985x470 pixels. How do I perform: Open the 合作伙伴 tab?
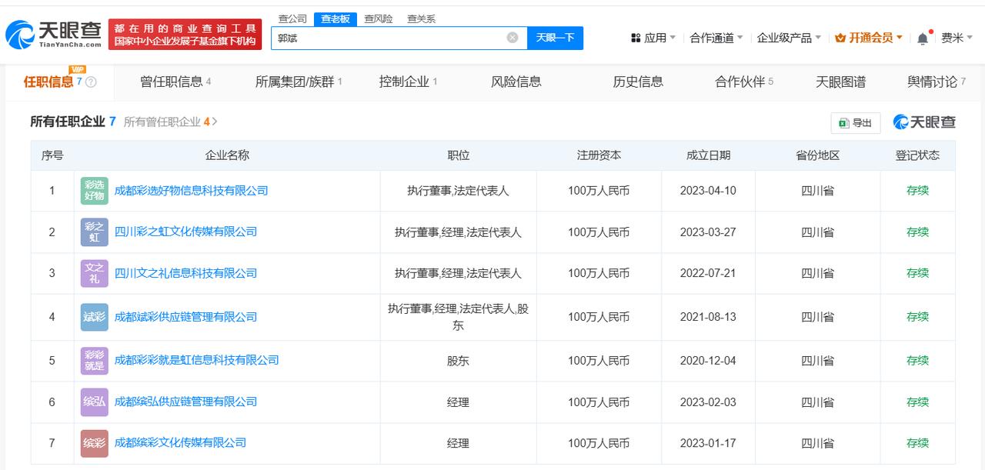pyautogui.click(x=743, y=82)
